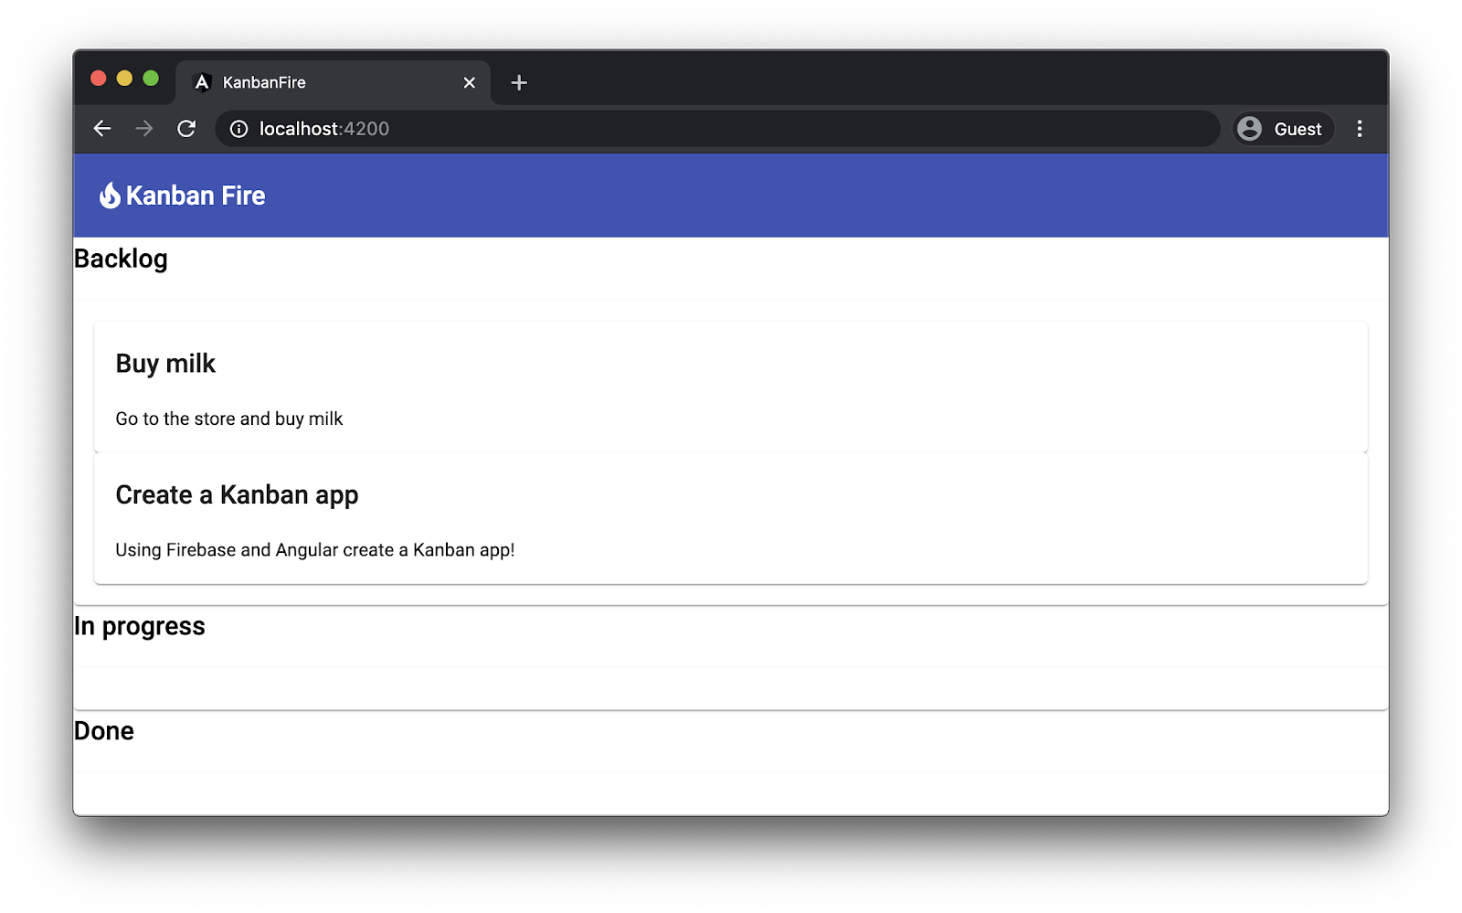1462x913 pixels.
Task: Click the text Go to the store and buy milk
Action: pyautogui.click(x=228, y=419)
